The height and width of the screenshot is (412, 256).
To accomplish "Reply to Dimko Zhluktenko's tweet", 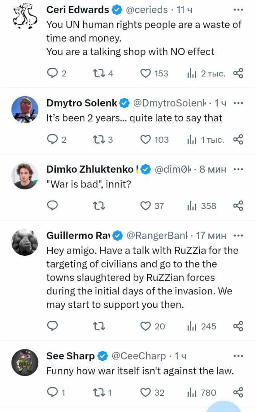I will coord(52,206).
